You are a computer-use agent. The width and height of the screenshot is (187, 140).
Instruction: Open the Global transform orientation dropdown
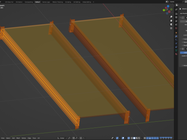62,138
